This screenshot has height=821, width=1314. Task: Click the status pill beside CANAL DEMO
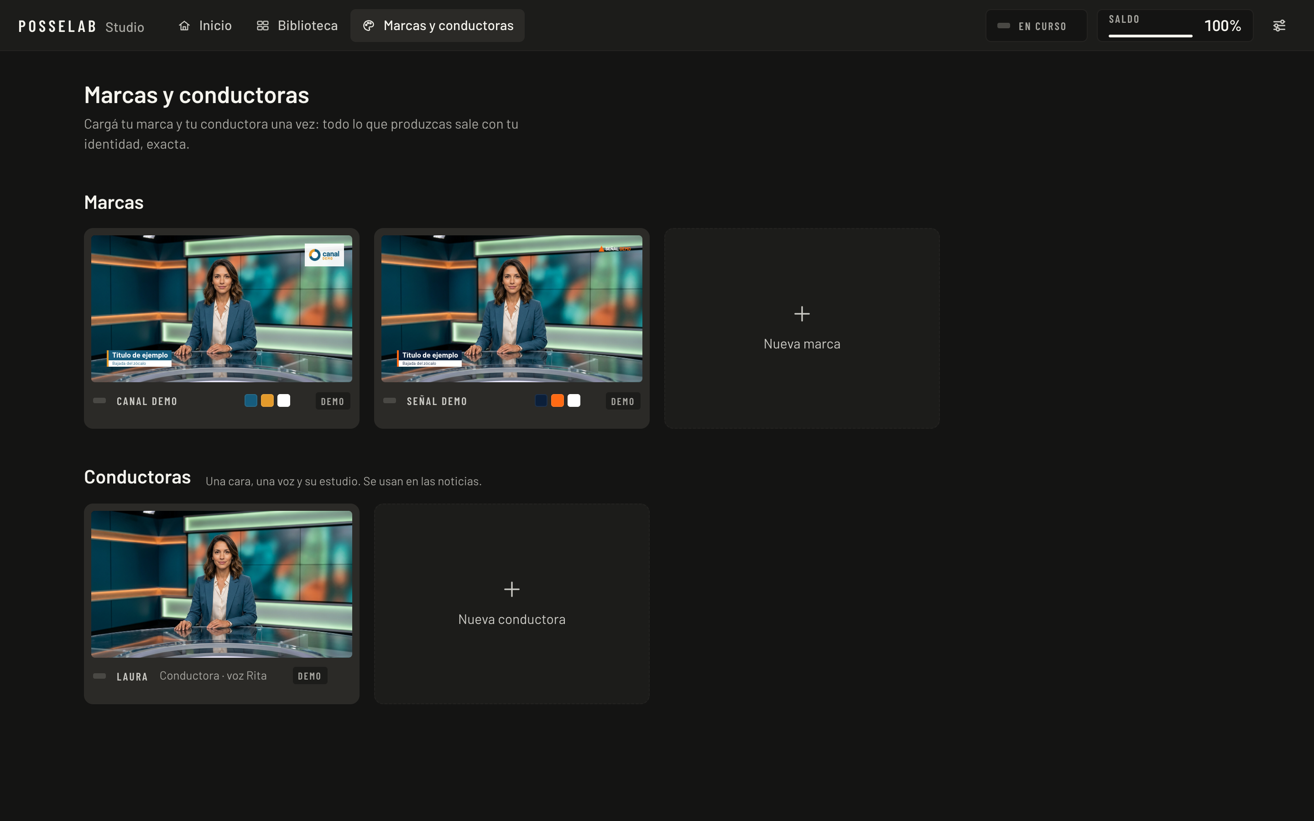99,401
